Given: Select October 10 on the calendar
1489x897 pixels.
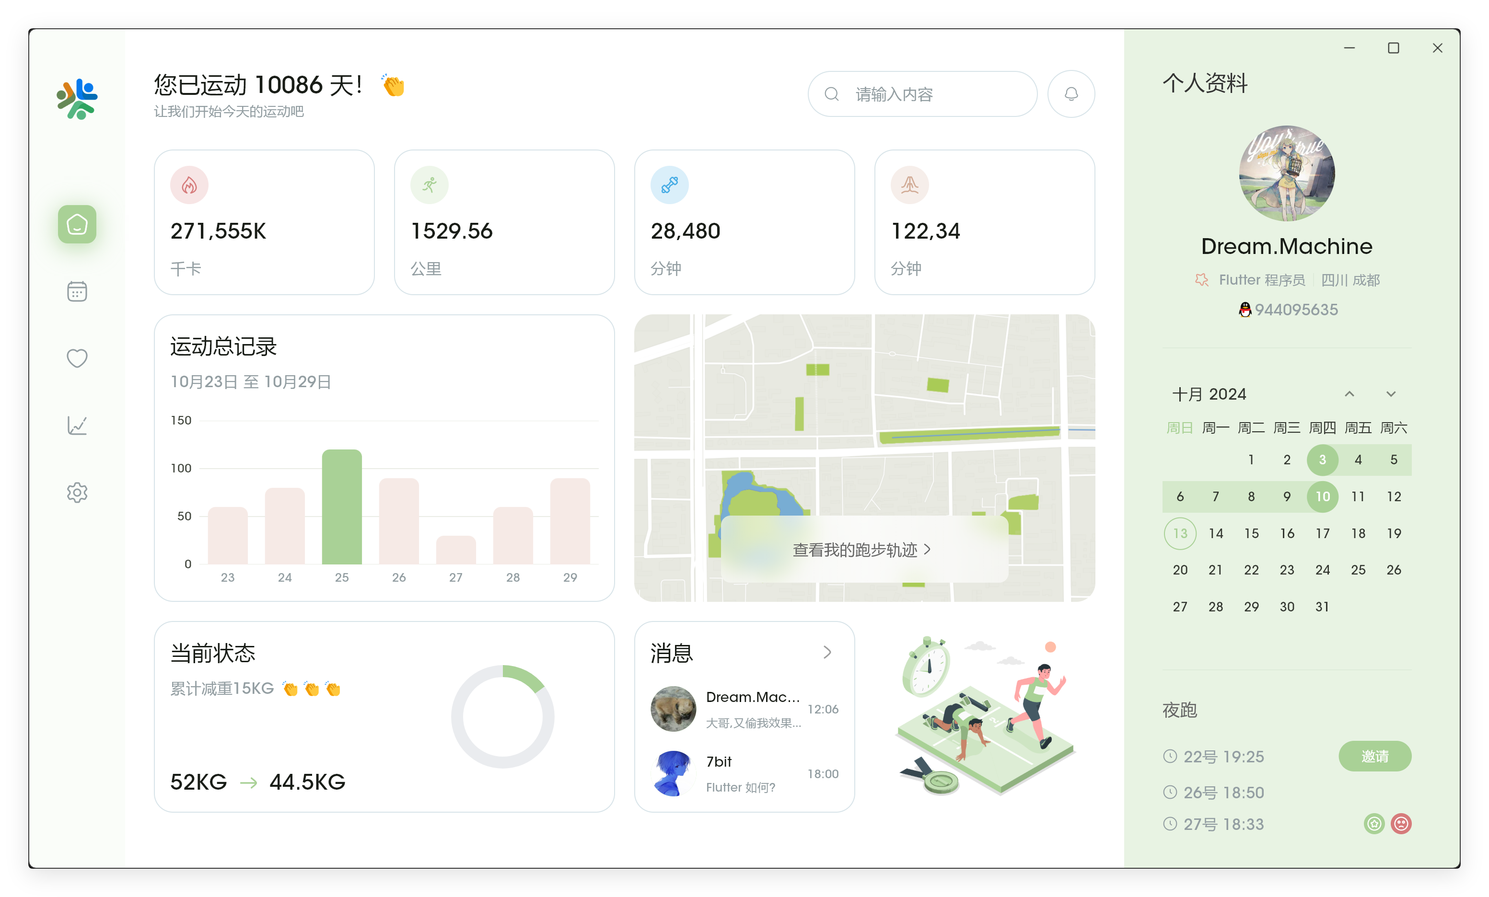Looking at the screenshot, I should click(1322, 496).
